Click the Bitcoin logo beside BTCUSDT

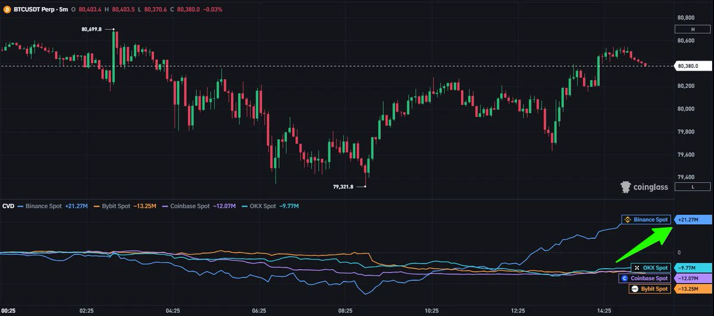(7, 9)
